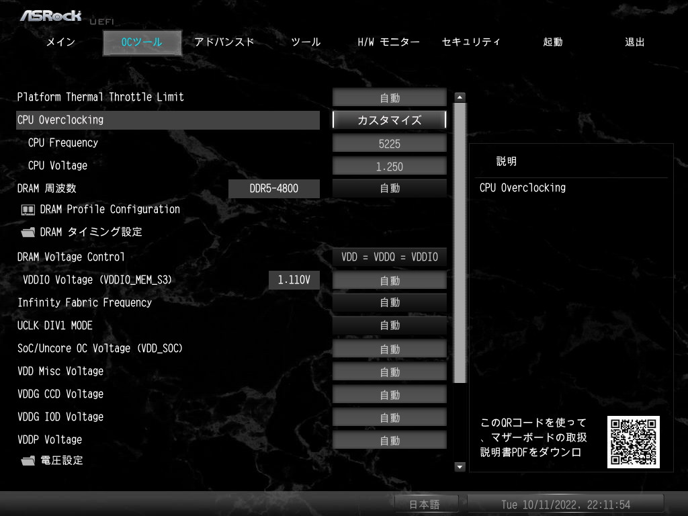Select the VDDG CCD Voltage label
This screenshot has height=516, width=688.
[60, 394]
